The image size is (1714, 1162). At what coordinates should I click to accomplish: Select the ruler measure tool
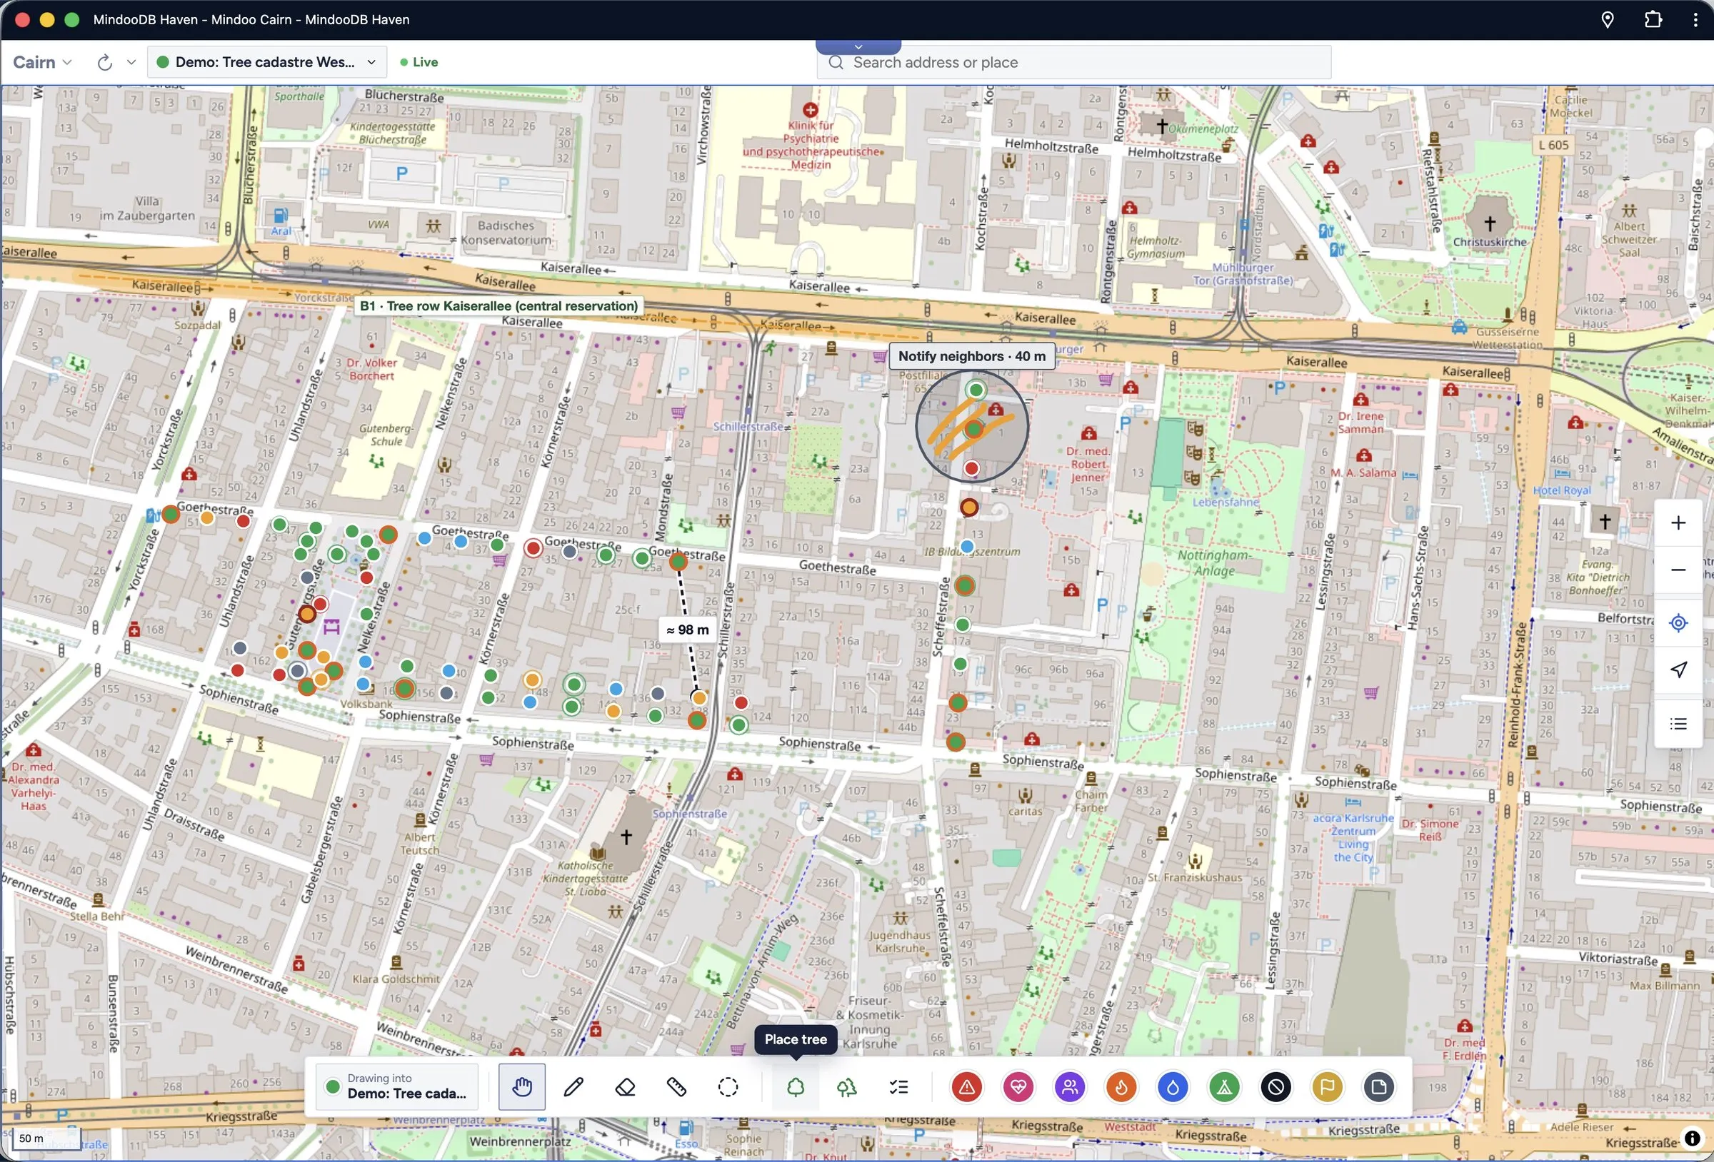click(x=676, y=1086)
